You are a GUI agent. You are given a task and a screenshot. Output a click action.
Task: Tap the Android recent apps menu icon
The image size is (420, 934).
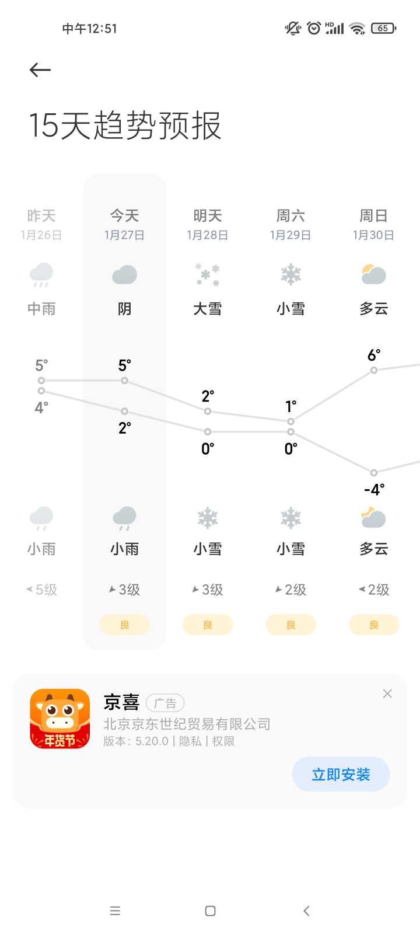(x=115, y=911)
